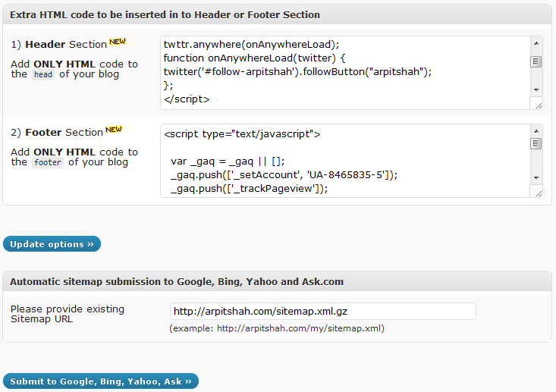Click the 'var _gaq = _gaq || []' line

(x=228, y=162)
